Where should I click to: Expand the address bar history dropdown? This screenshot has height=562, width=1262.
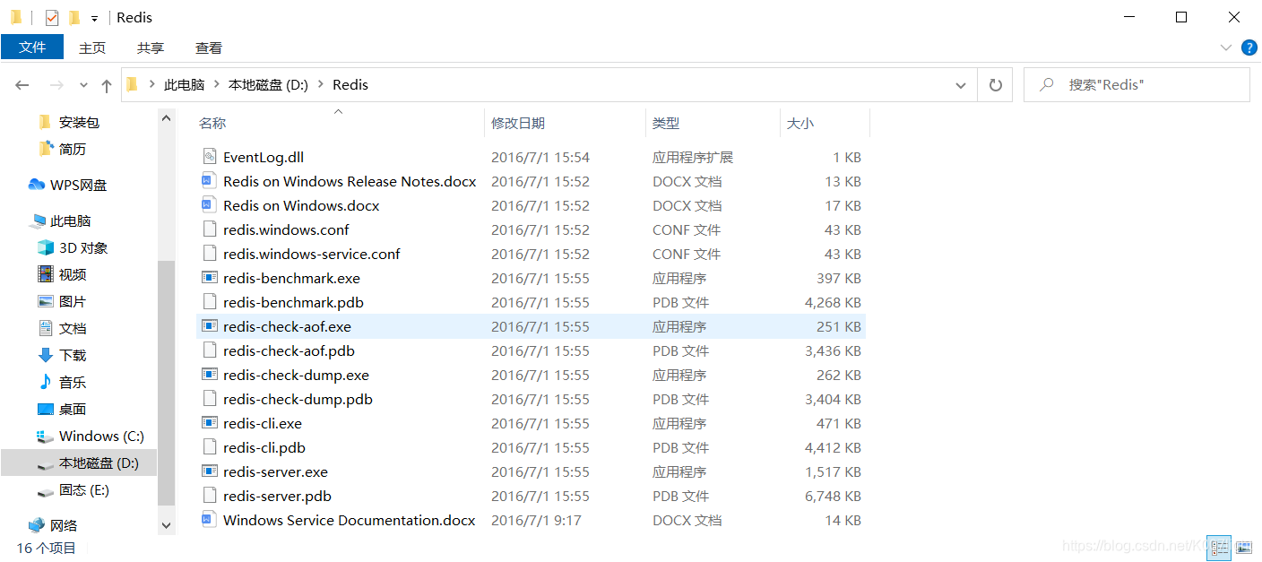961,85
